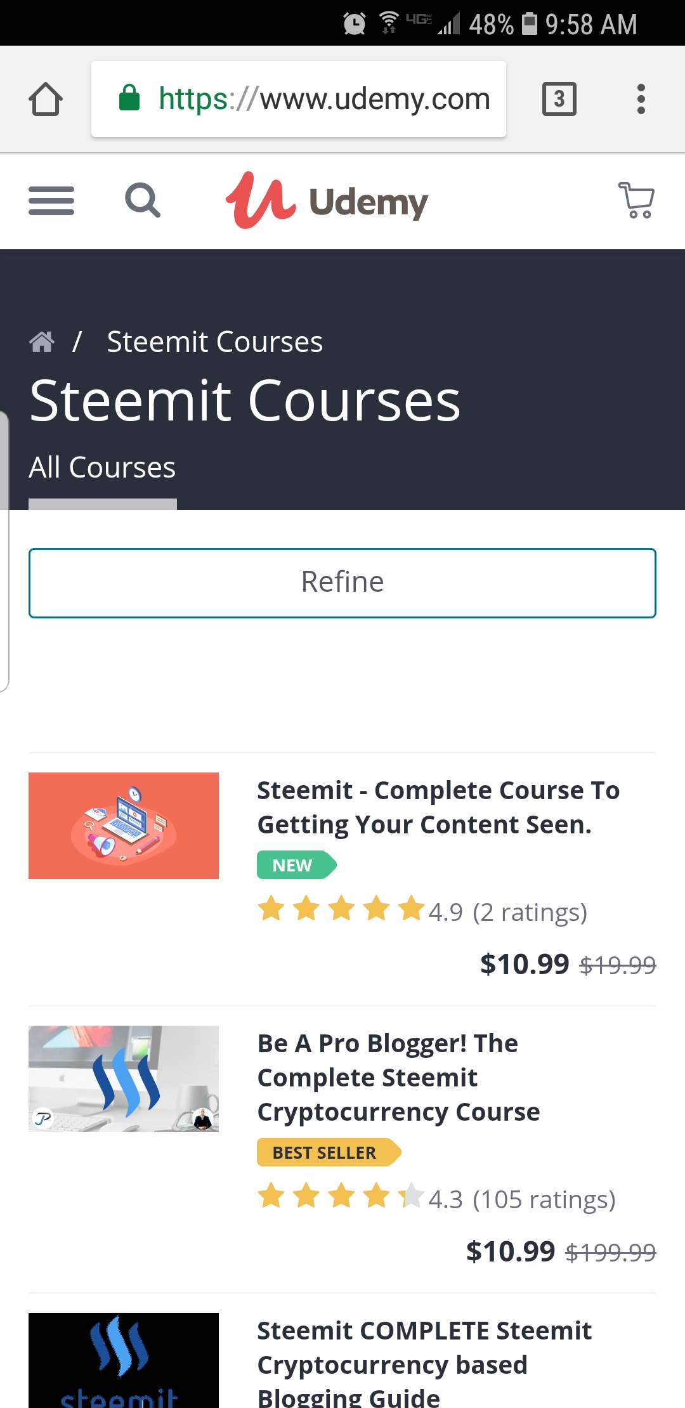Tap the browser home icon

[x=46, y=99]
